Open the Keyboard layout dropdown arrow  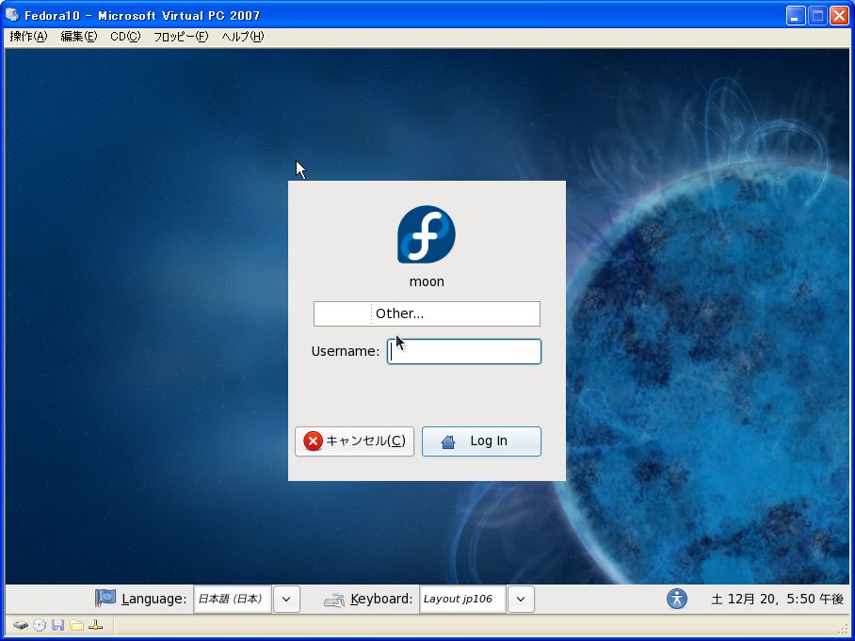pyautogui.click(x=521, y=599)
